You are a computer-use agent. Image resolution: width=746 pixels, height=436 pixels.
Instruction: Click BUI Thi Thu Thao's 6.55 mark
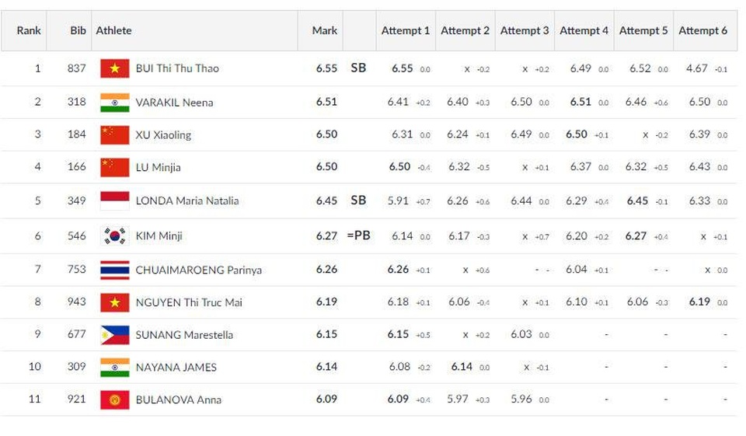point(326,68)
